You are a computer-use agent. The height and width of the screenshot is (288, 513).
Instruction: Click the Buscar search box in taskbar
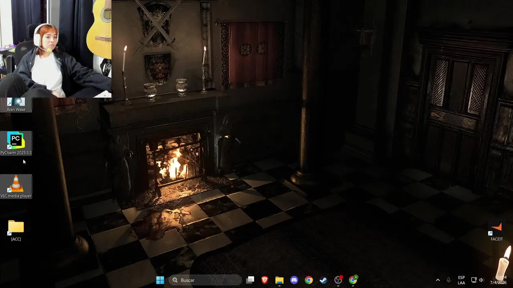tap(205, 280)
